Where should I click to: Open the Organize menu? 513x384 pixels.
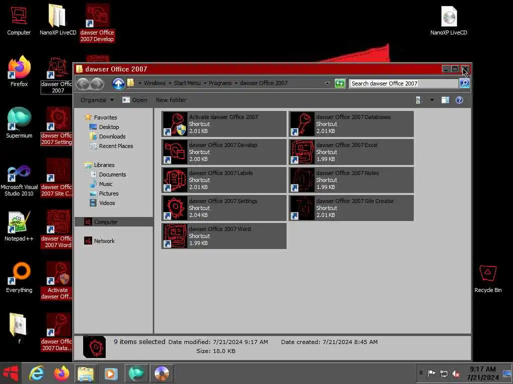(x=97, y=100)
